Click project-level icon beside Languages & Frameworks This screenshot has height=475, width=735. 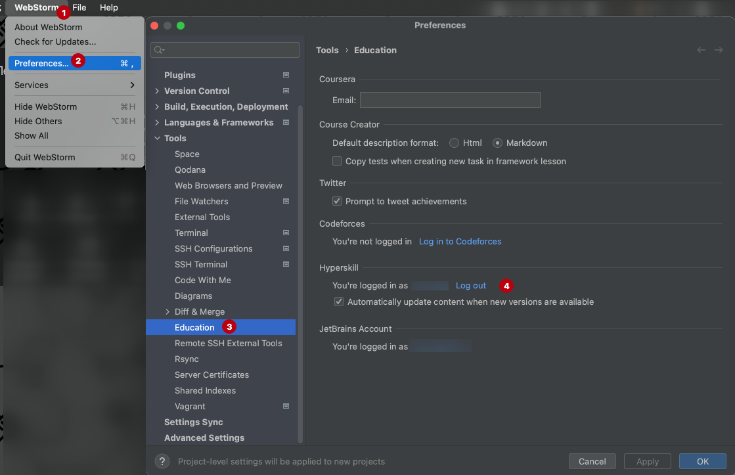286,122
